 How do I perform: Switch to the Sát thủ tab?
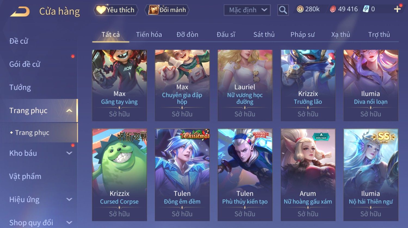point(264,34)
